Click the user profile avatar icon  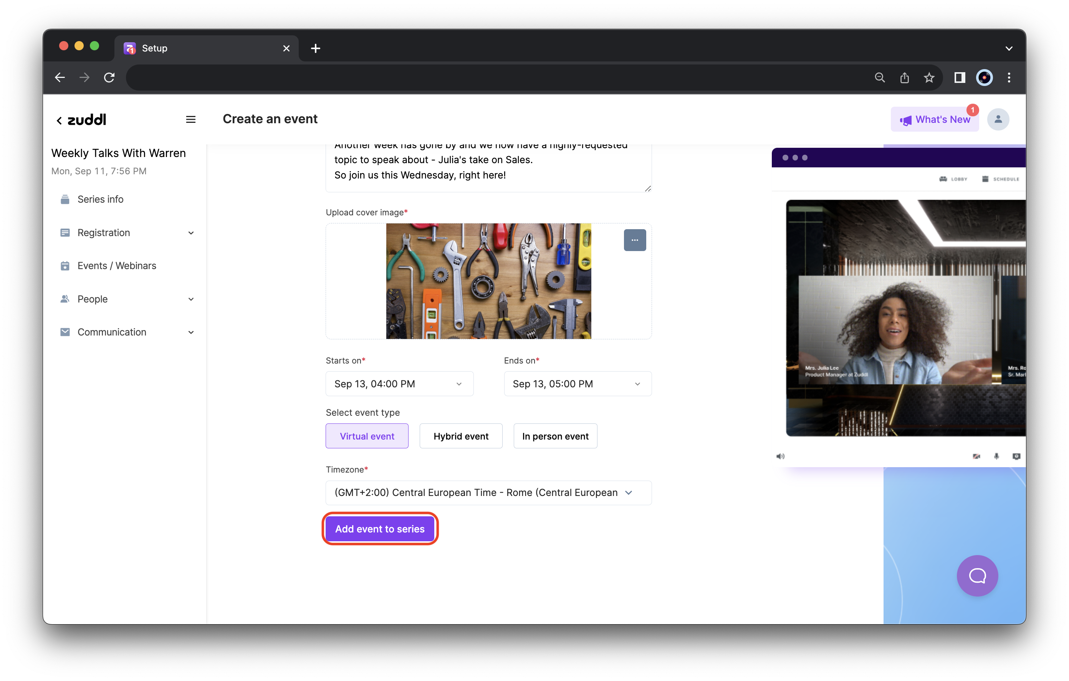pyautogui.click(x=998, y=119)
